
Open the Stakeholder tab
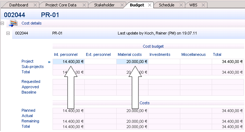(x=104, y=5)
